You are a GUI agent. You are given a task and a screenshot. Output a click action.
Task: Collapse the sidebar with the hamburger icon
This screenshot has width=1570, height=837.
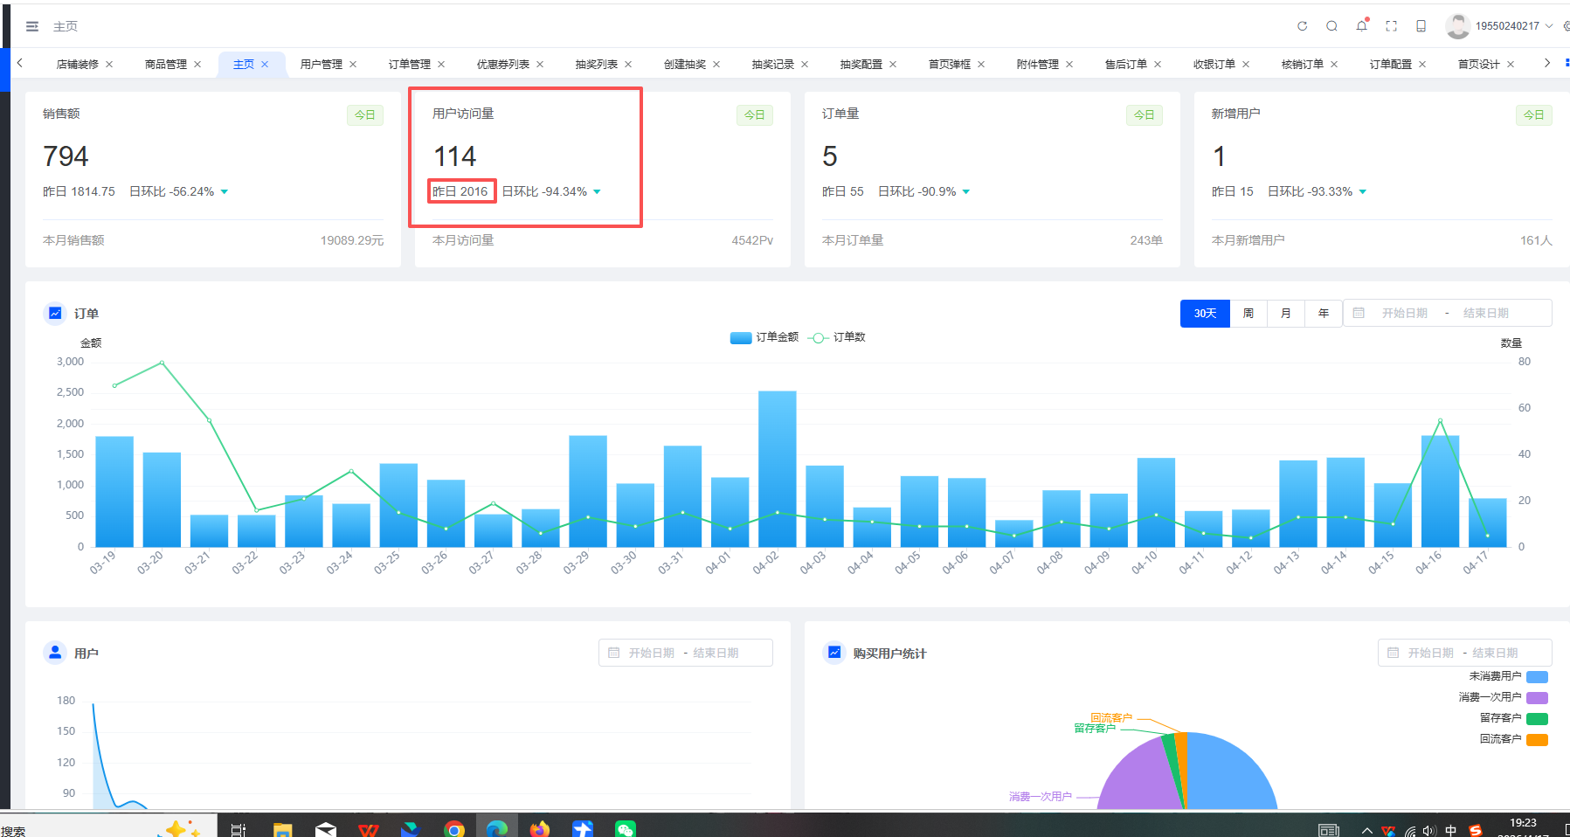pos(32,26)
